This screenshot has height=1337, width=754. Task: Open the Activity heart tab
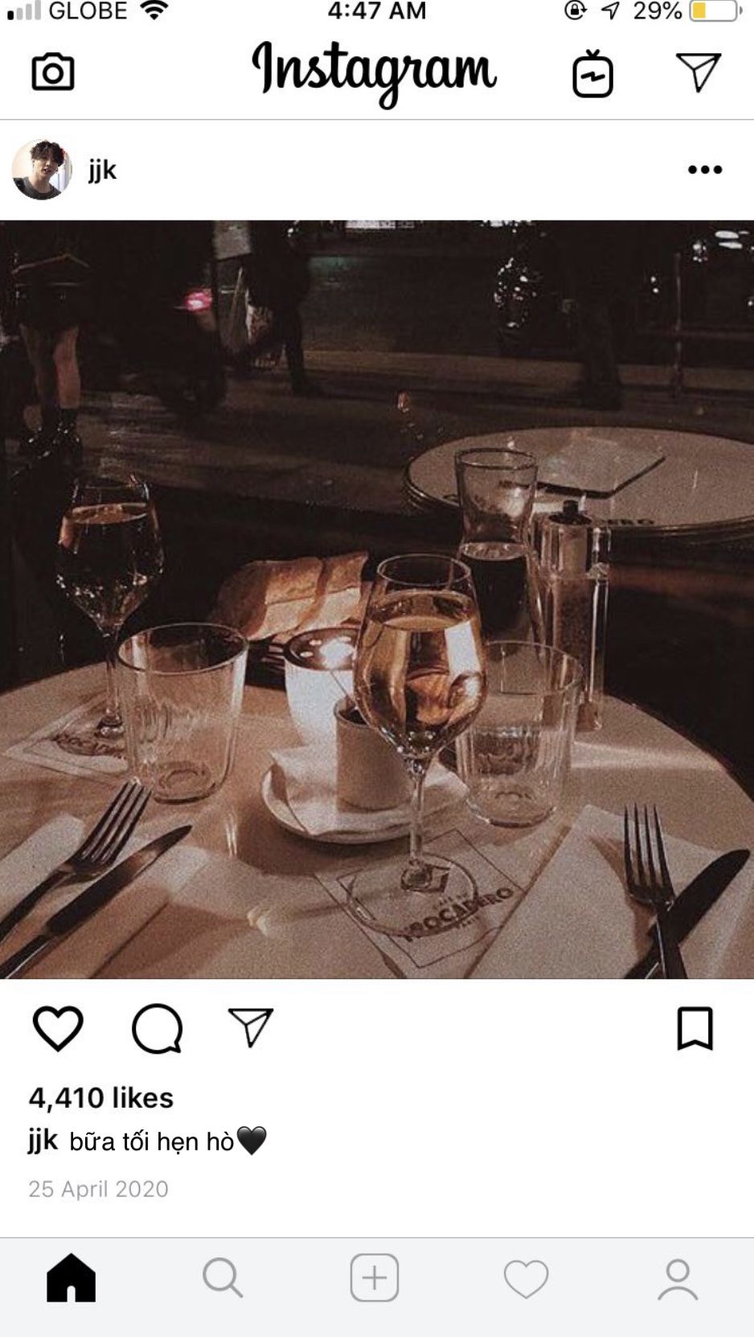[526, 1278]
